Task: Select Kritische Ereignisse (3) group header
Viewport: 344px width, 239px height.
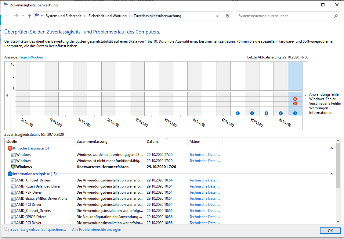Action: click(x=31, y=148)
